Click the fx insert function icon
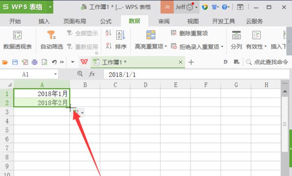The image size is (292, 176). (92, 74)
